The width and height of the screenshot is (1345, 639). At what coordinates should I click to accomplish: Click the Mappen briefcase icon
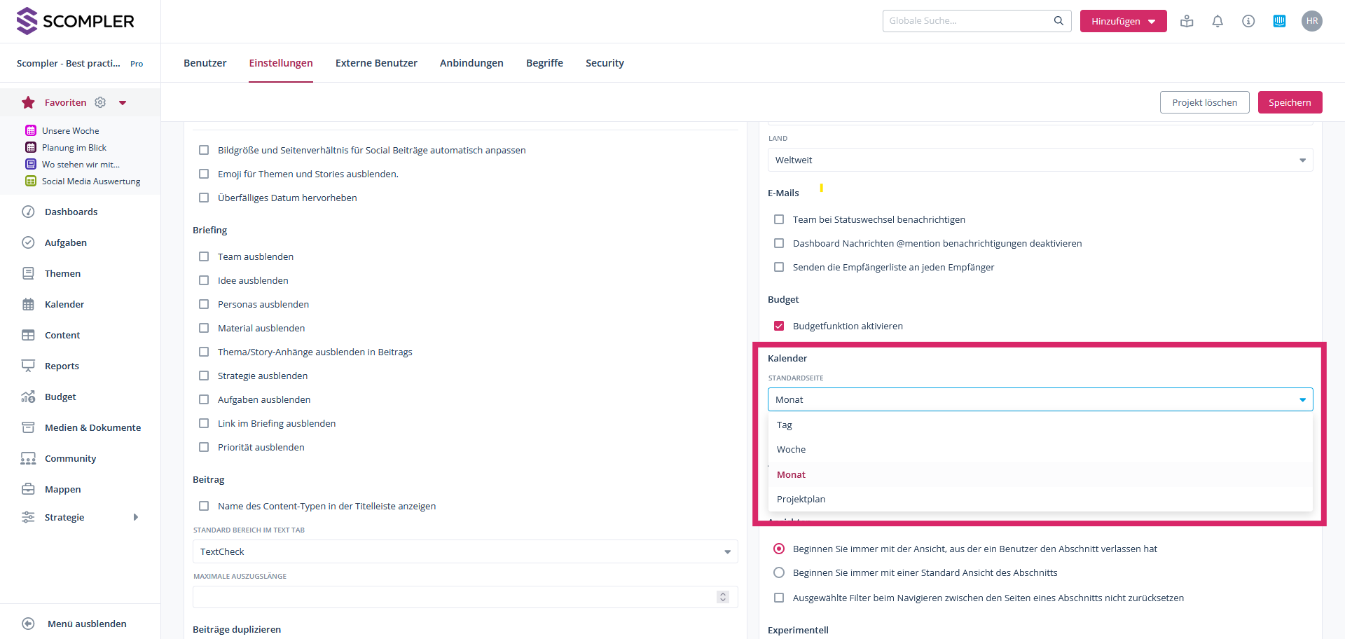(28, 489)
